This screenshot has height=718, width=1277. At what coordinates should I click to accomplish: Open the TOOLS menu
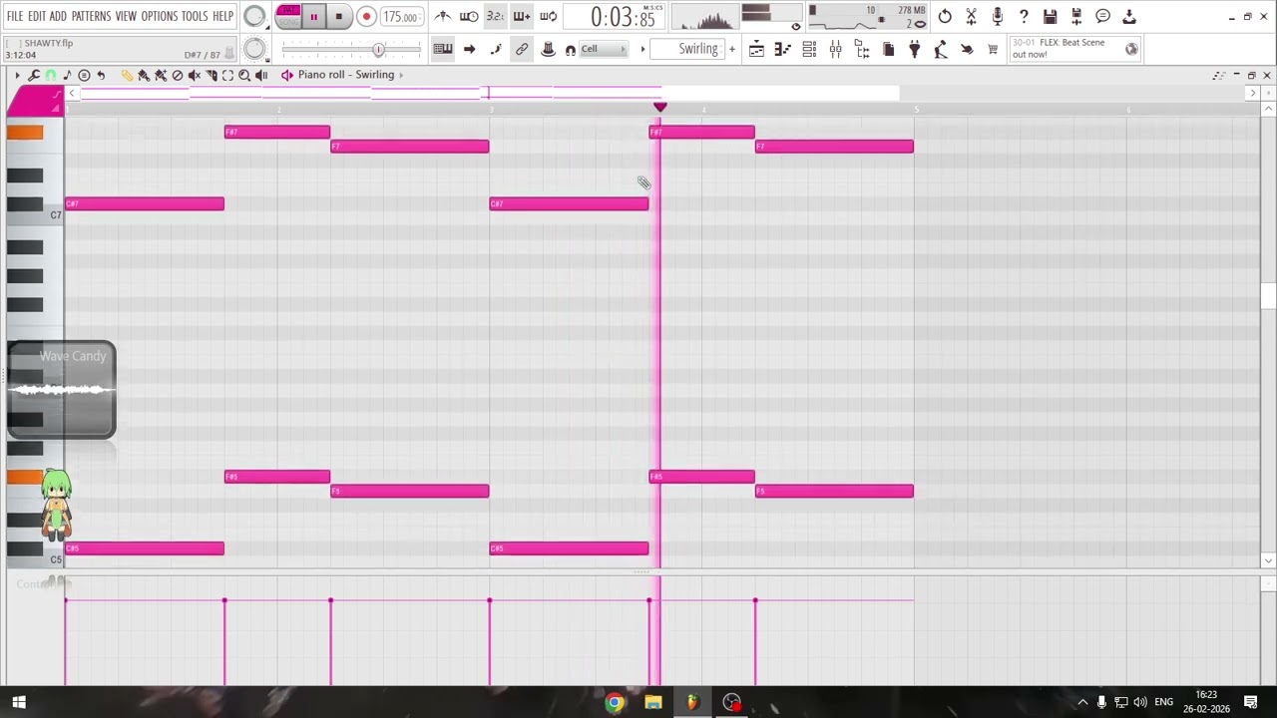(195, 16)
